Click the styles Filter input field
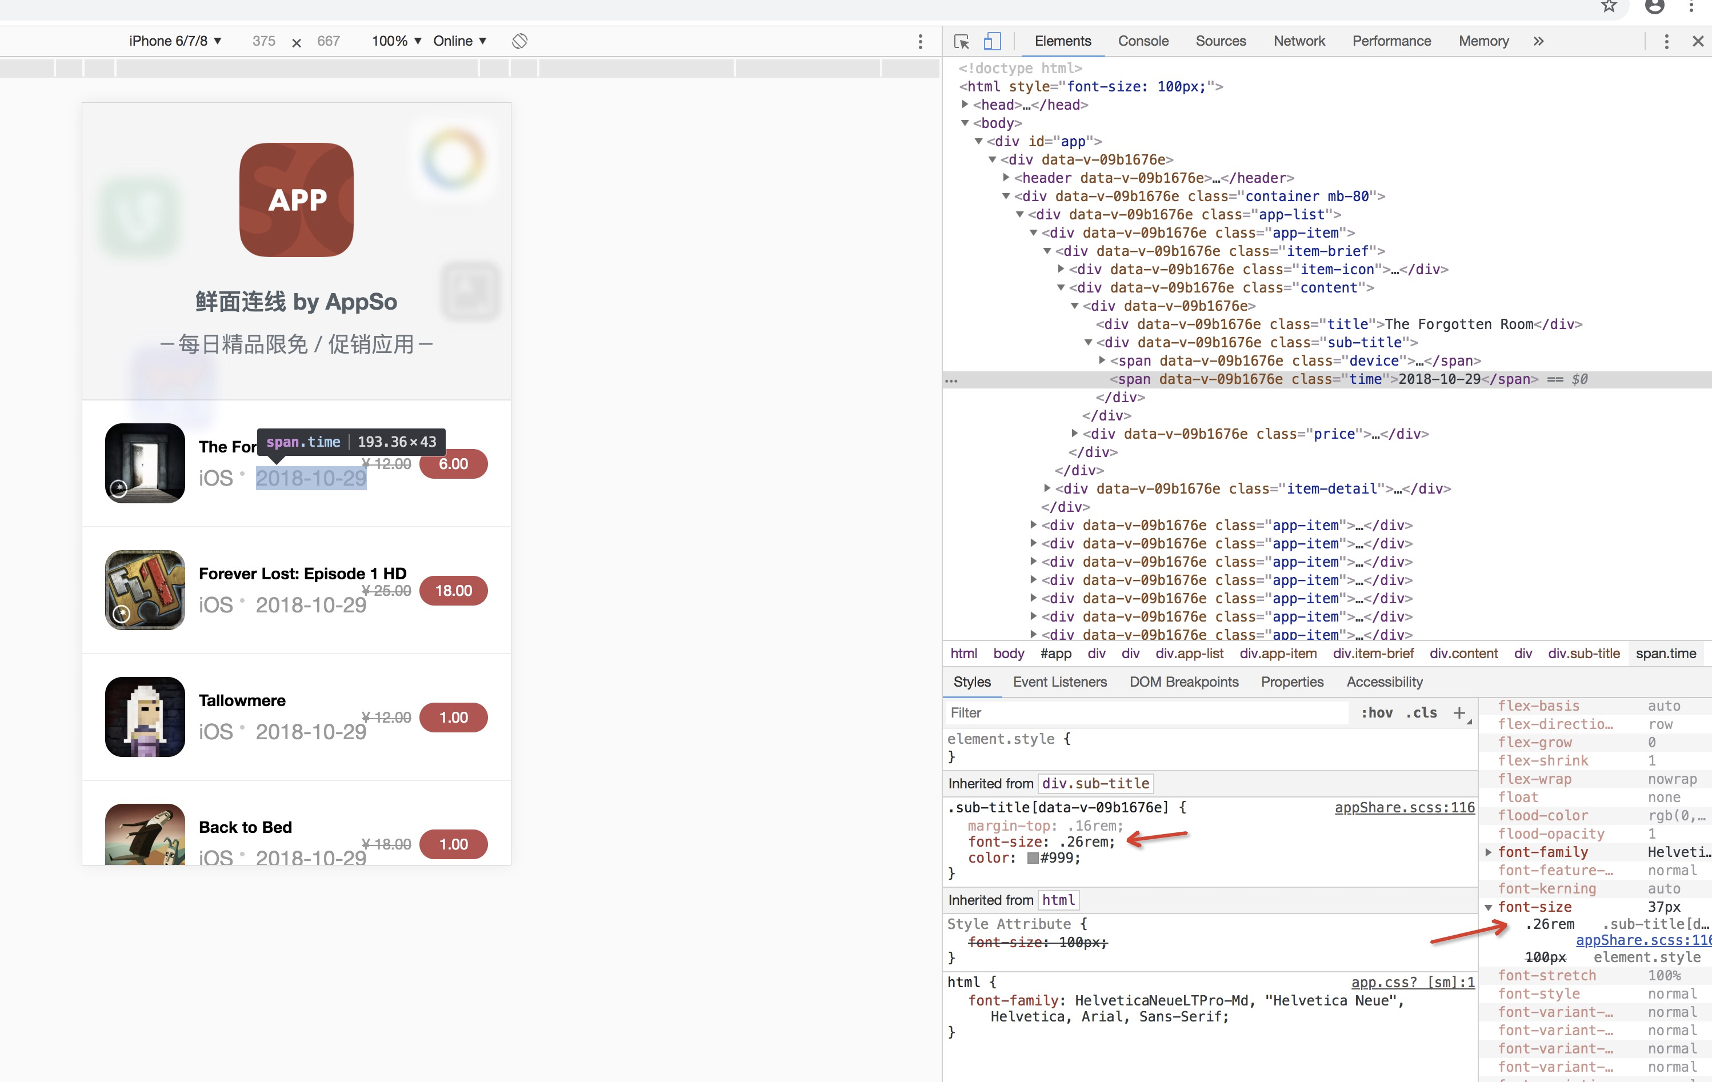The image size is (1712, 1082). tap(1145, 712)
